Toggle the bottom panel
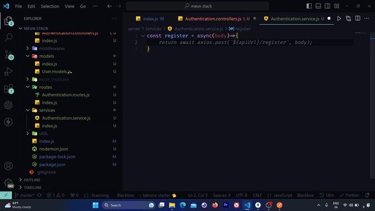The height and width of the screenshot is (211, 375). tap(318, 6)
